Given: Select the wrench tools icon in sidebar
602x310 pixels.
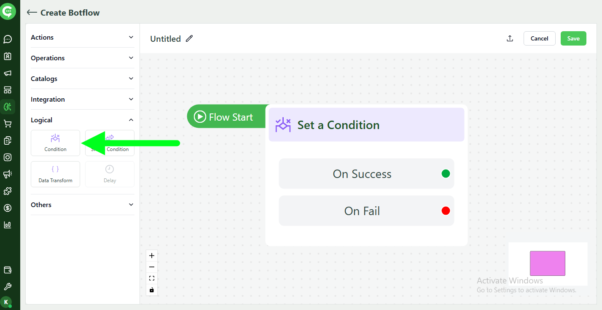Looking at the screenshot, I should click(x=9, y=286).
